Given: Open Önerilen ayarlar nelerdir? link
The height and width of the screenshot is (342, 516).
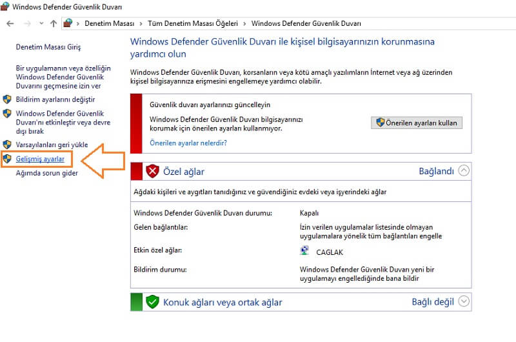Looking at the screenshot, I should 188,143.
